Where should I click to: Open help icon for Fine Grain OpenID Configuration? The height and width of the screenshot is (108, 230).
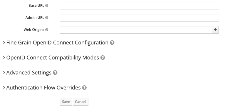112,43
